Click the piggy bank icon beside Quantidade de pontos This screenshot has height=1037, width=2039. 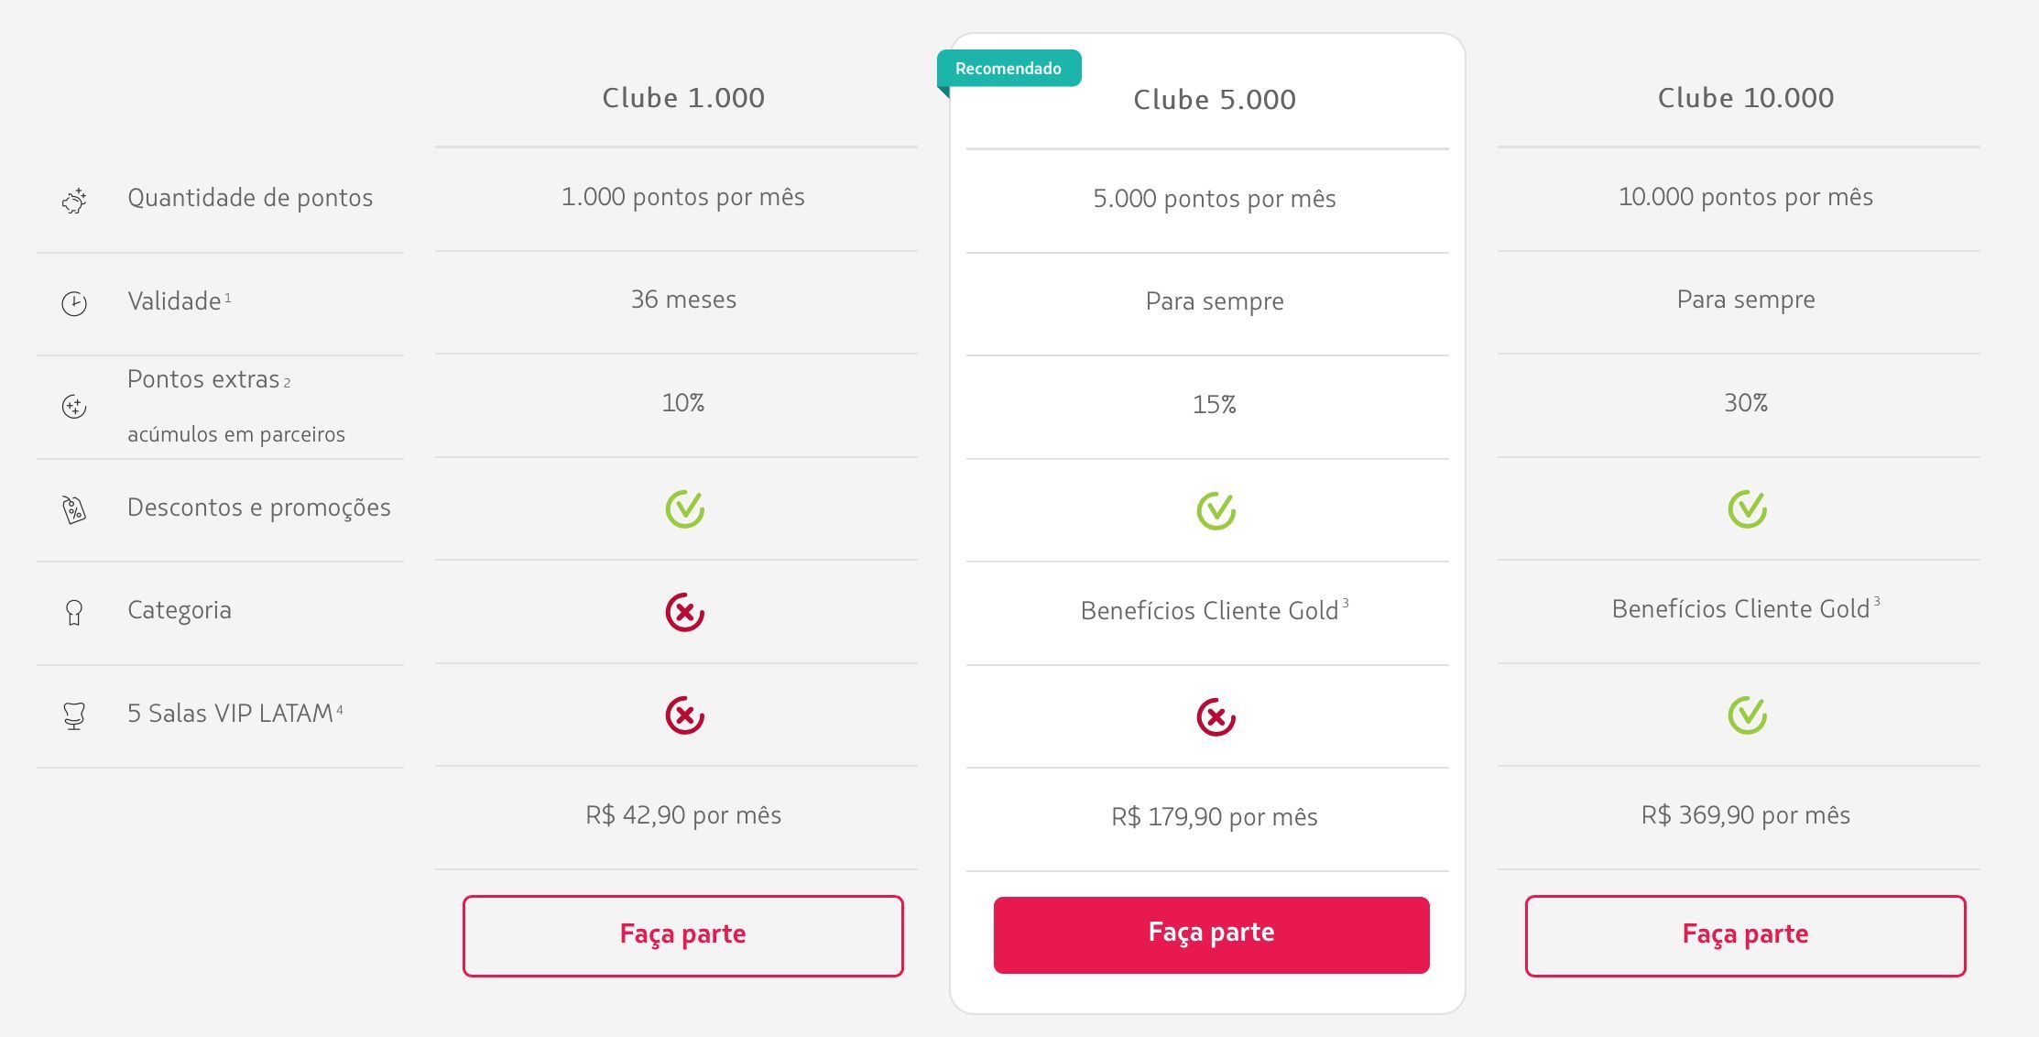(x=74, y=201)
